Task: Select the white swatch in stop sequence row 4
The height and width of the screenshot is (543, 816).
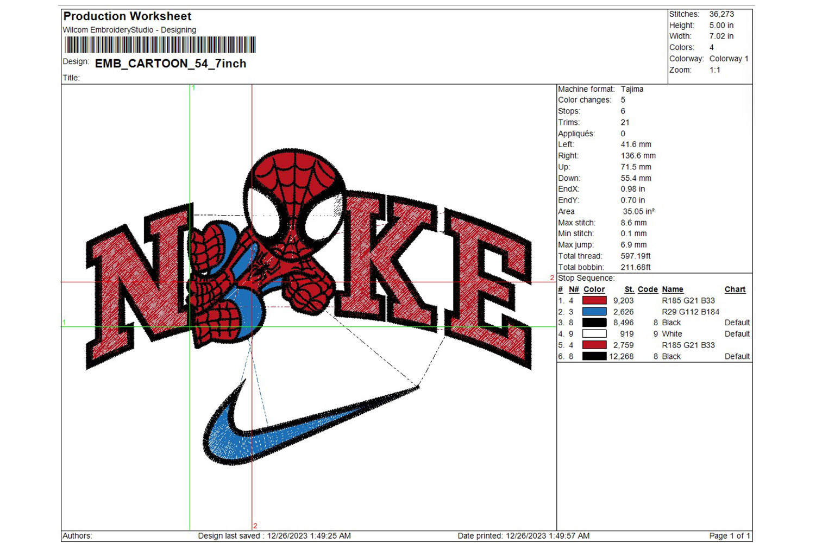Action: (594, 334)
